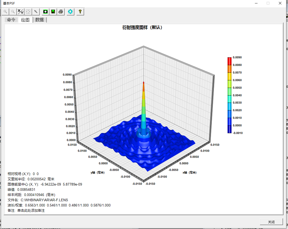Click the zoom out magnifier icon
This screenshot has width=288, height=229.
point(13,12)
